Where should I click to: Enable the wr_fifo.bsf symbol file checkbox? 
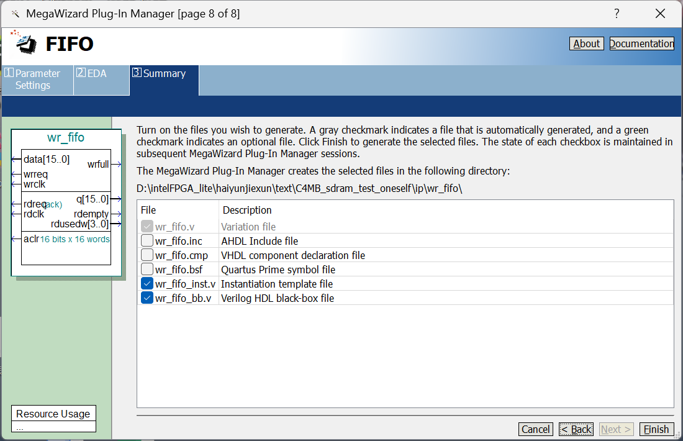click(147, 270)
